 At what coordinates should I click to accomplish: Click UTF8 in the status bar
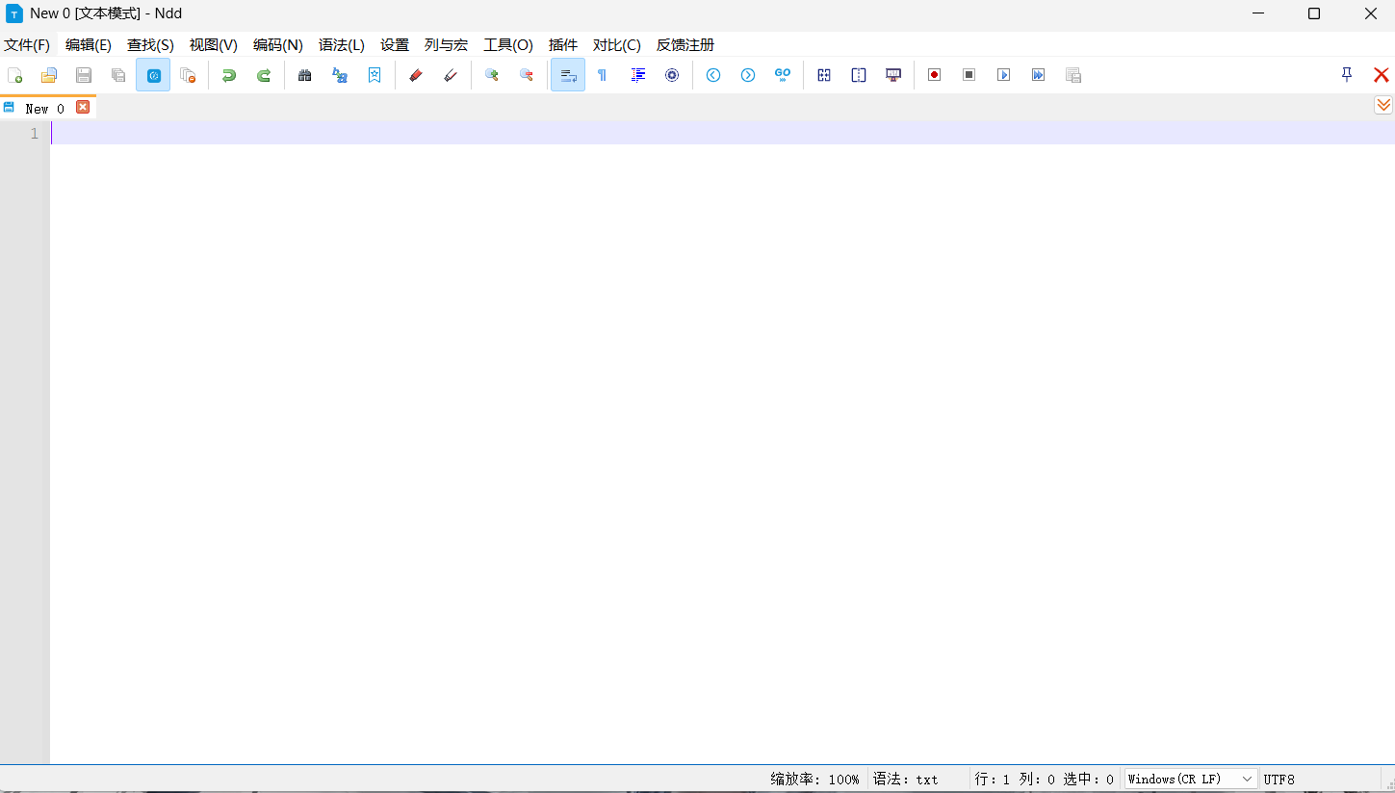(1278, 779)
